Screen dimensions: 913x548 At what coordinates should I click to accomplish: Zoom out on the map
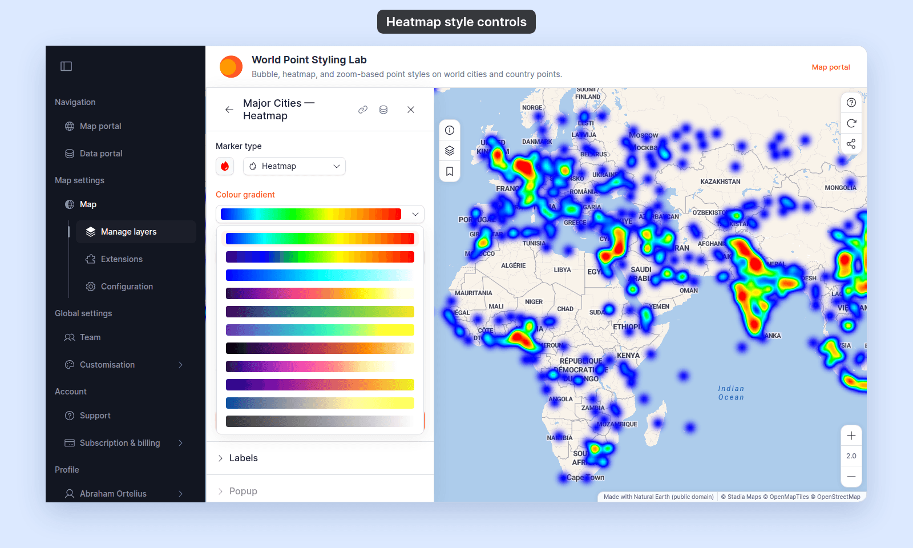[x=851, y=477]
